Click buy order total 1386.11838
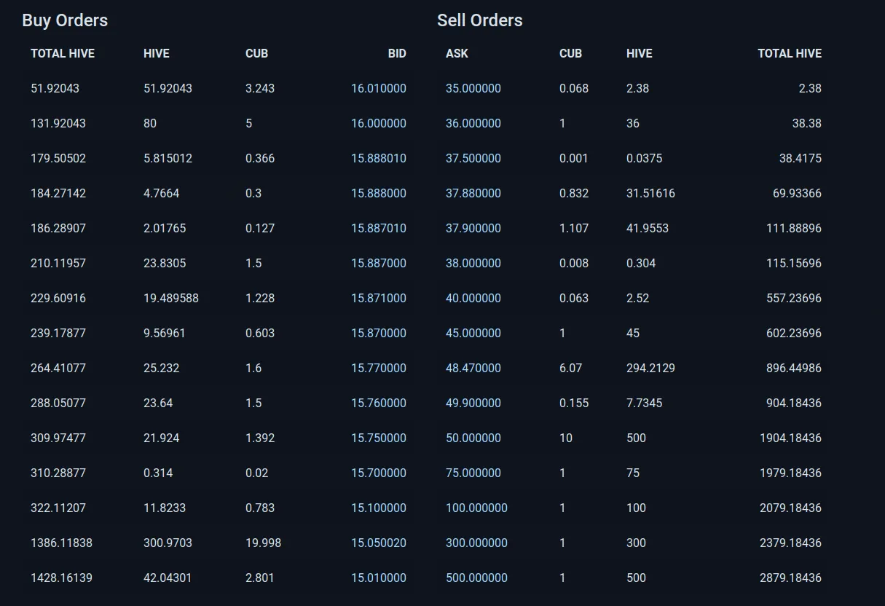The height and width of the screenshot is (606, 885). (x=61, y=543)
